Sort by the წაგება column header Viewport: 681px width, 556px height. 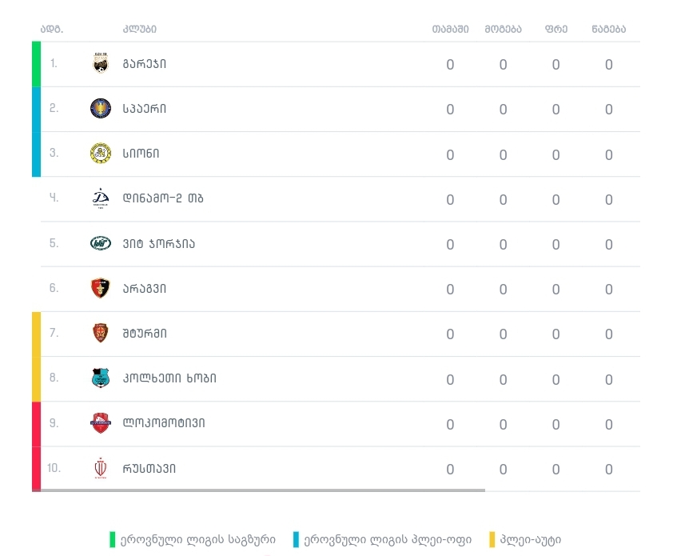(609, 30)
